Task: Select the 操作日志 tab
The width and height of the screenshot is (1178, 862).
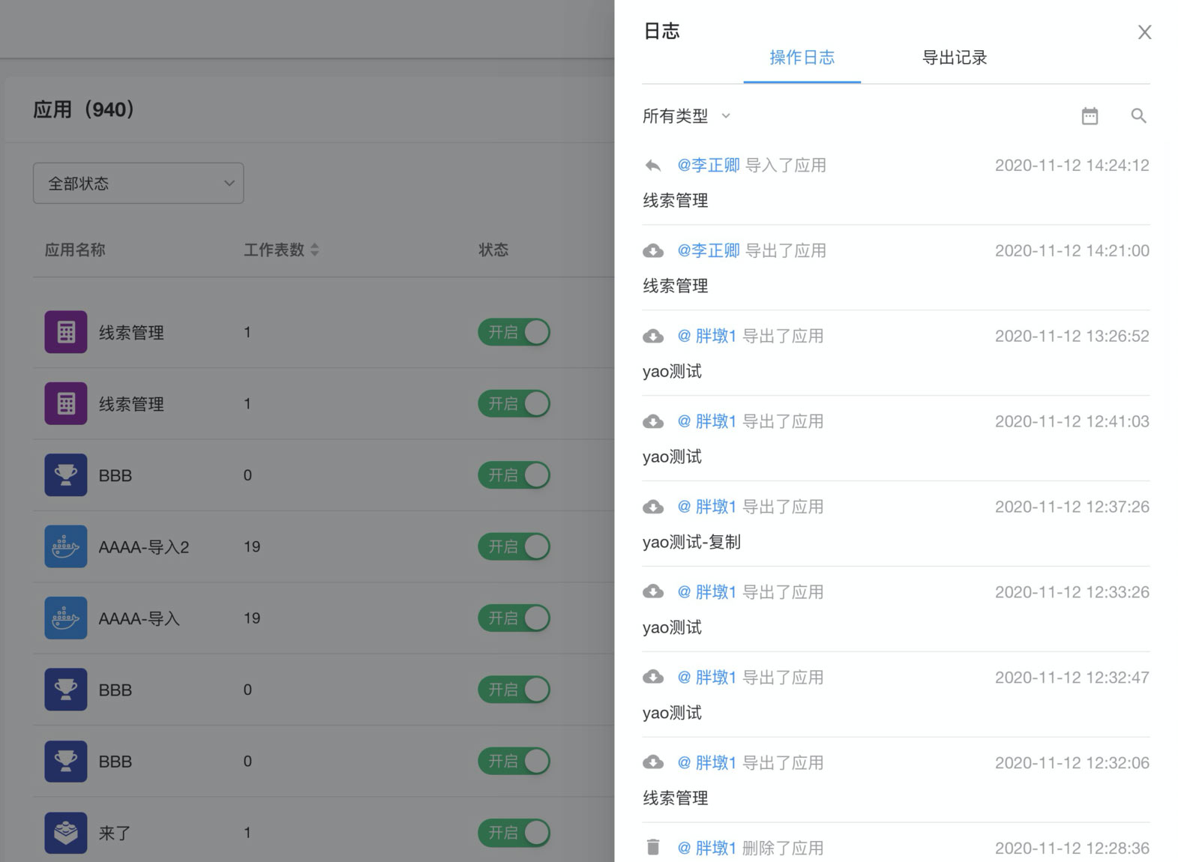Action: click(x=802, y=58)
